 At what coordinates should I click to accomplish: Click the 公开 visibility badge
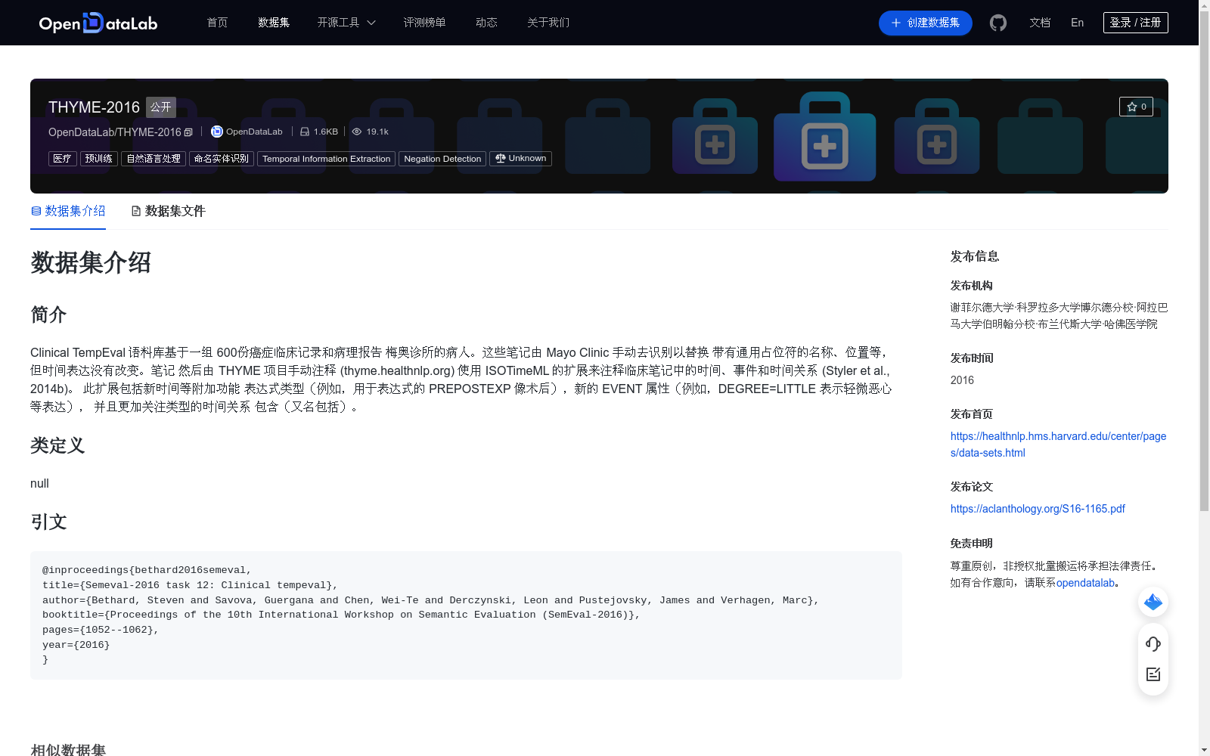(161, 107)
